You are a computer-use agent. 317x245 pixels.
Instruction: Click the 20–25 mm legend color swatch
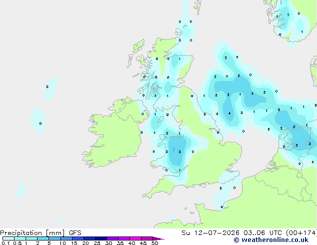tap(89, 238)
